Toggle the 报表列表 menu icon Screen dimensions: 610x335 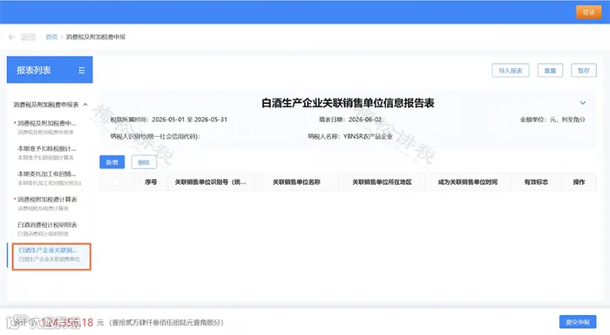pyautogui.click(x=82, y=70)
